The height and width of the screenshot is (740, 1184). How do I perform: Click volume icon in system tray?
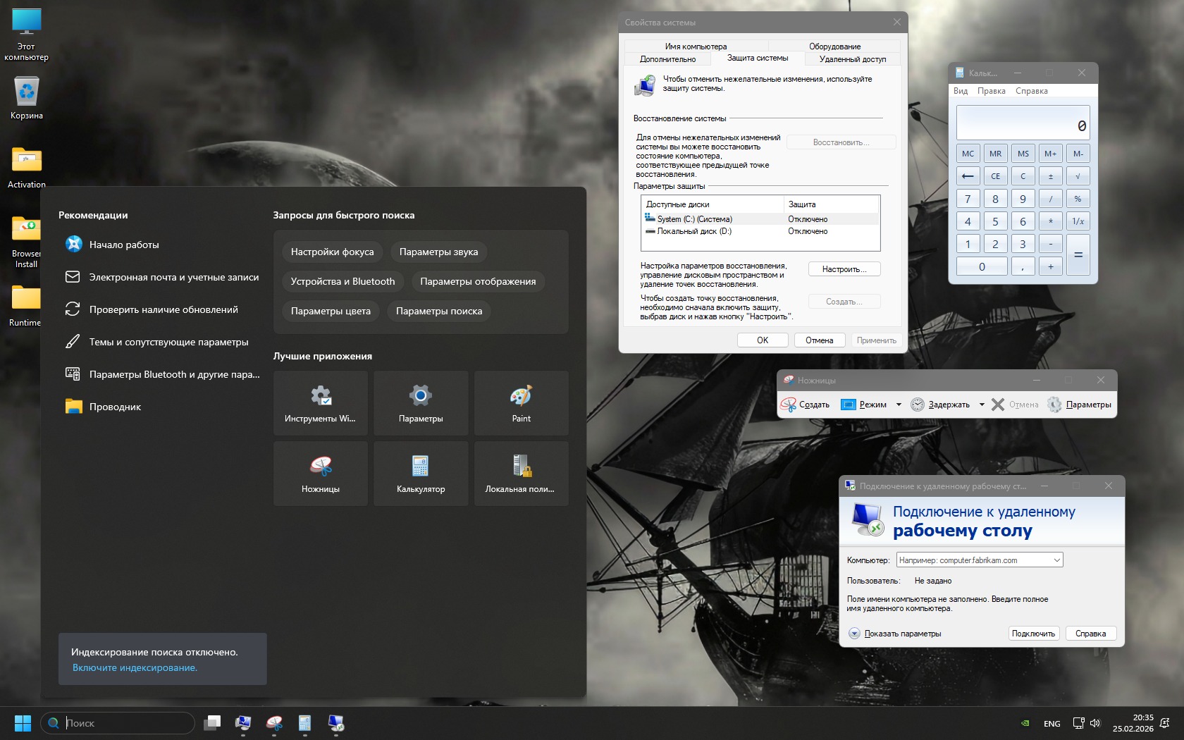[x=1095, y=723]
